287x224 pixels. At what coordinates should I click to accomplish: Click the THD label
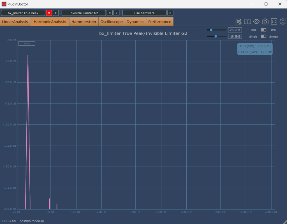[253, 30]
